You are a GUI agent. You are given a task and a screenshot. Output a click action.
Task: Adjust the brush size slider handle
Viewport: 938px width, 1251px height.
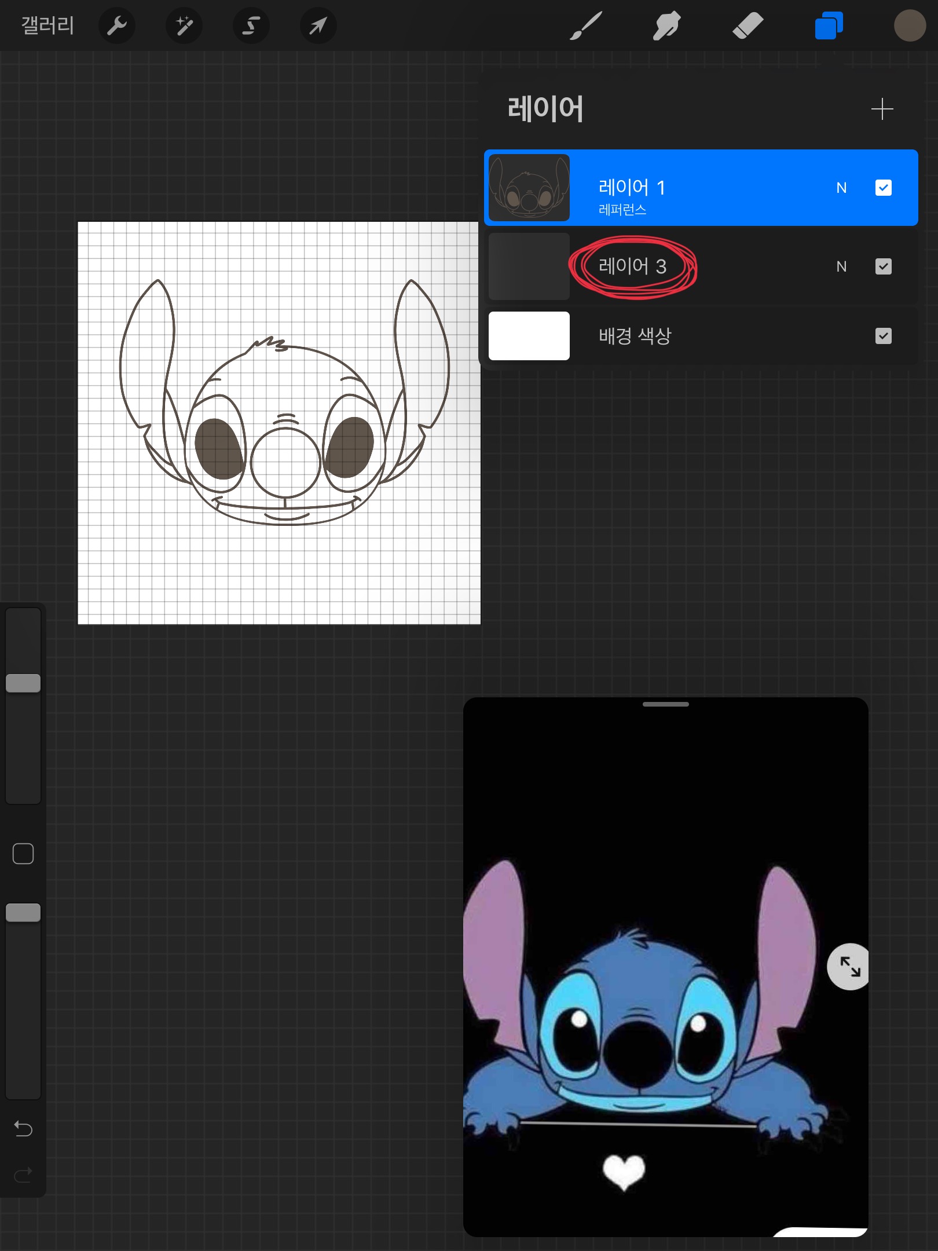pos(23,683)
